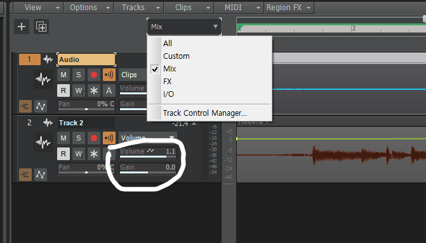Open Track Control Manager
426x243 pixels.
pyautogui.click(x=210, y=113)
